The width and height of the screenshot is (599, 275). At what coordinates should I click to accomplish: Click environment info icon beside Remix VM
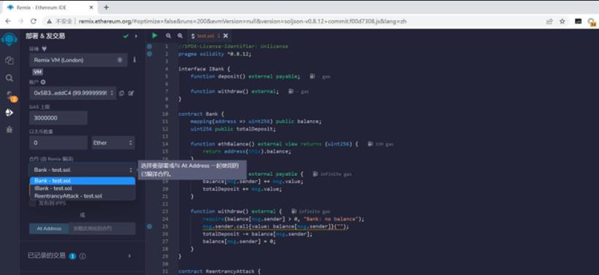tap(134, 60)
